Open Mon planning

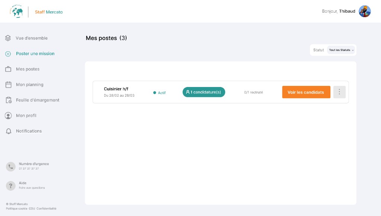click(30, 85)
